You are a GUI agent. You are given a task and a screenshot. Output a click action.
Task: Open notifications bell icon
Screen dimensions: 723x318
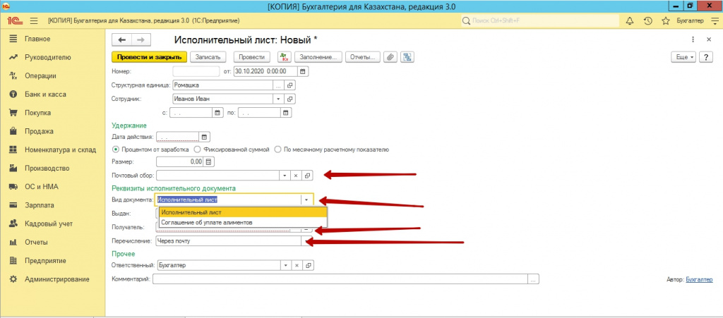(630, 20)
